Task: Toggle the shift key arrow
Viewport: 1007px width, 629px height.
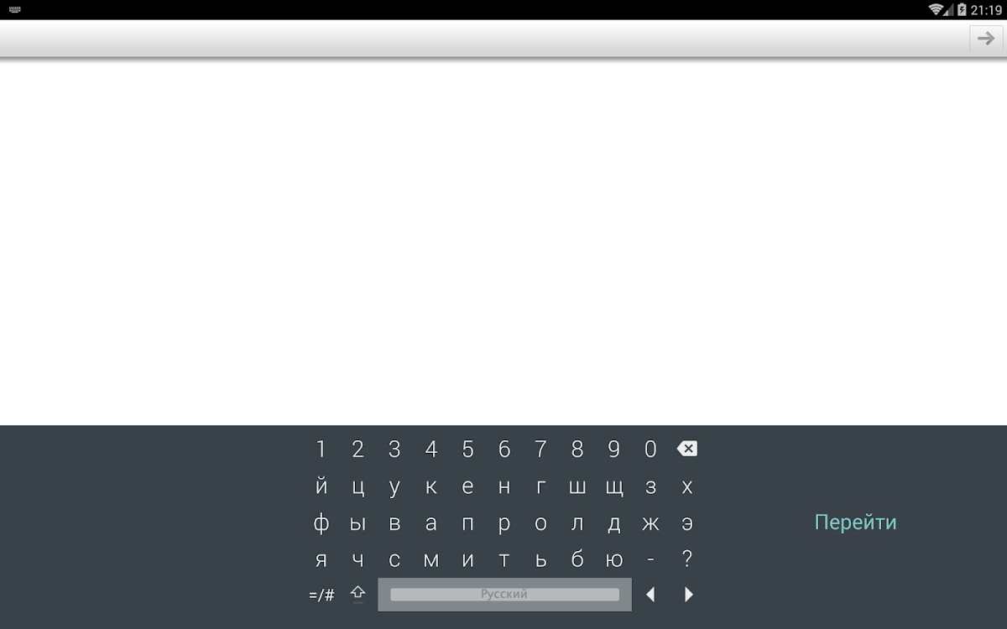Action: [358, 594]
